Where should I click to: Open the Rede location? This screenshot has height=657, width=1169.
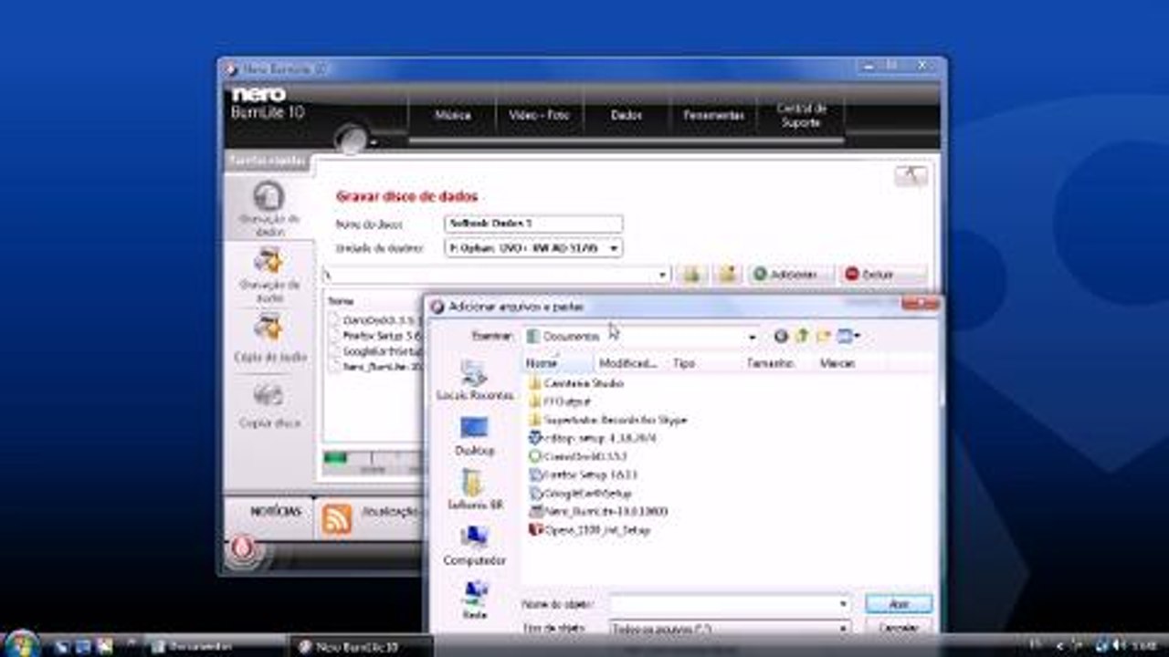[x=474, y=600]
